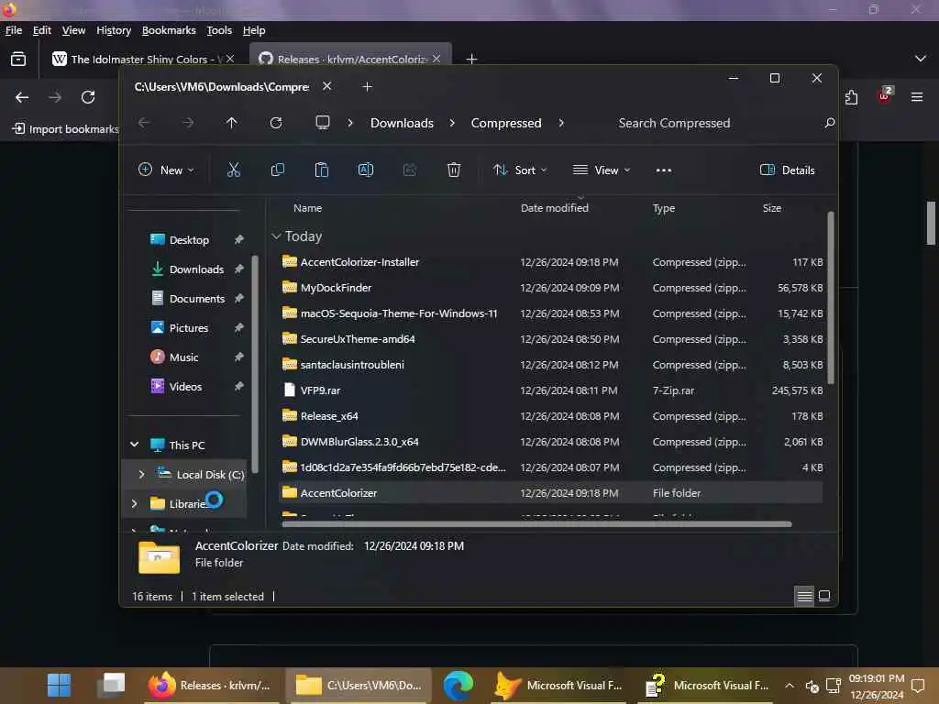Select Pictures in navigation pane
This screenshot has width=939, height=704.
pyautogui.click(x=189, y=328)
